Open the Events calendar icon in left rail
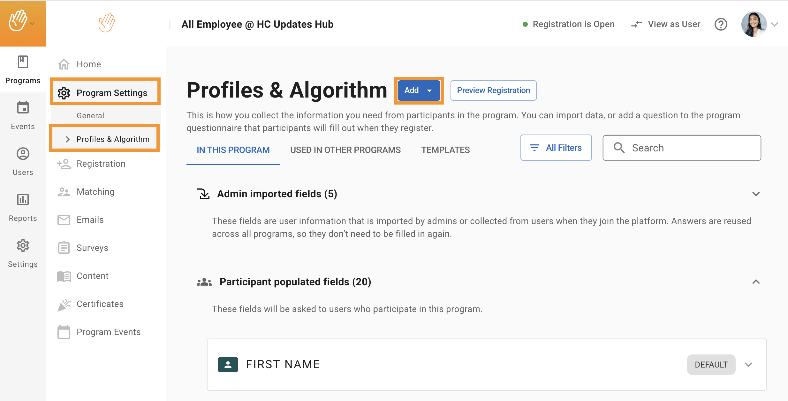Viewport: 788px width, 401px height. 23,108
